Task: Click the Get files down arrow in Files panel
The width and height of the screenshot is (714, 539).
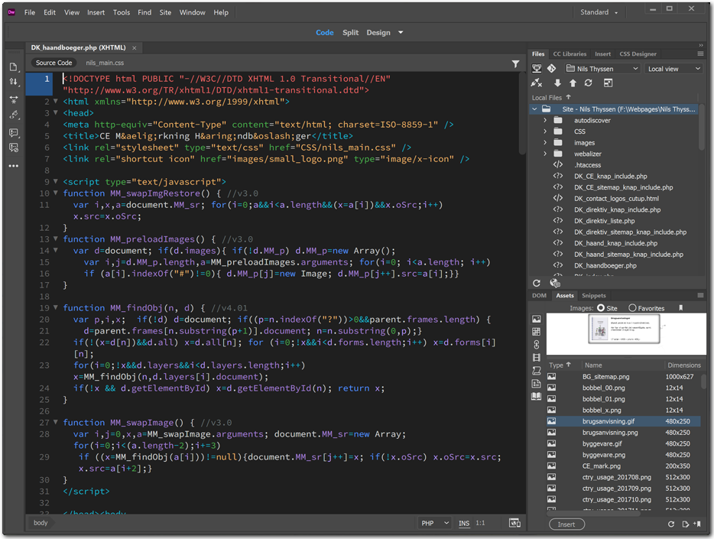Action: point(557,83)
